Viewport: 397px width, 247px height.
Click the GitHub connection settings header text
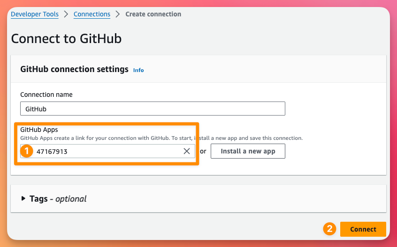pyautogui.click(x=75, y=69)
